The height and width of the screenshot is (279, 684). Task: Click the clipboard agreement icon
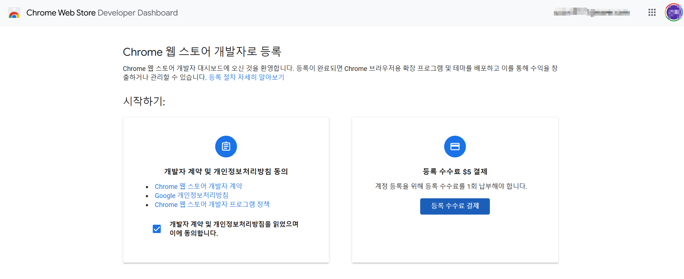point(226,147)
